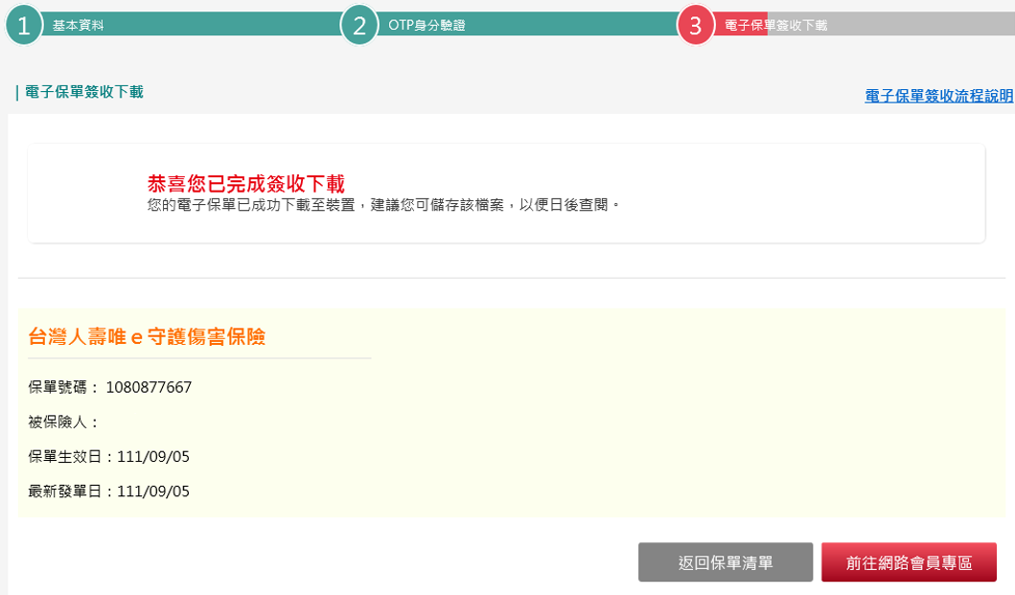This screenshot has width=1015, height=595.
Task: Click the 電子保單簽收下載 section heading
Action: point(84,92)
